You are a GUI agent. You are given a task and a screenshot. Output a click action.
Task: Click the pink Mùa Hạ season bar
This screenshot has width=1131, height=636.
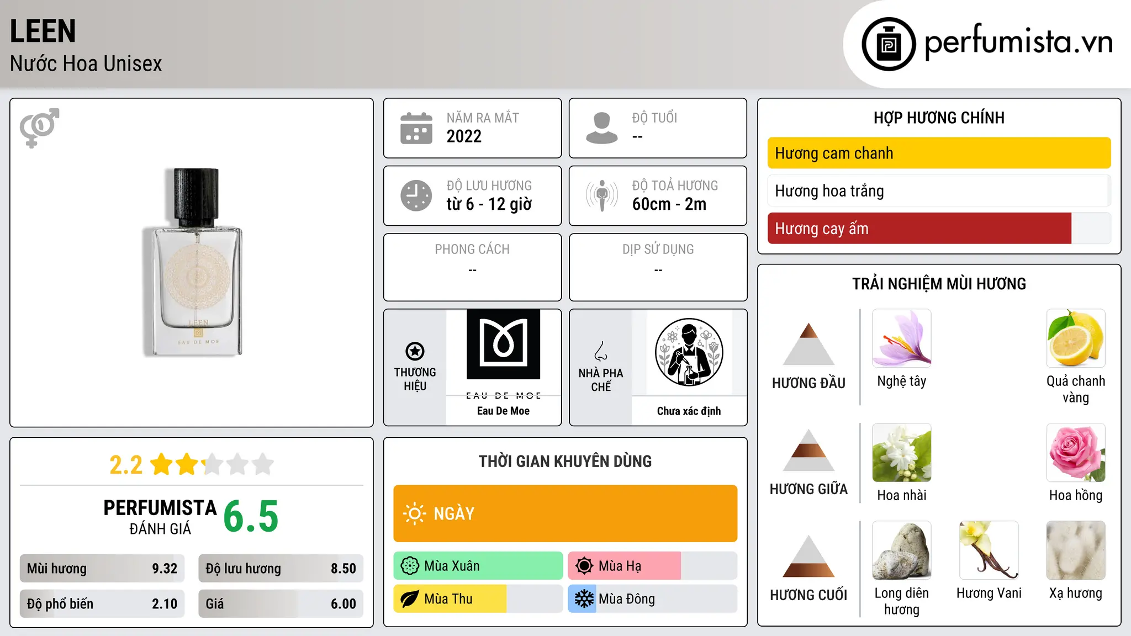click(624, 566)
